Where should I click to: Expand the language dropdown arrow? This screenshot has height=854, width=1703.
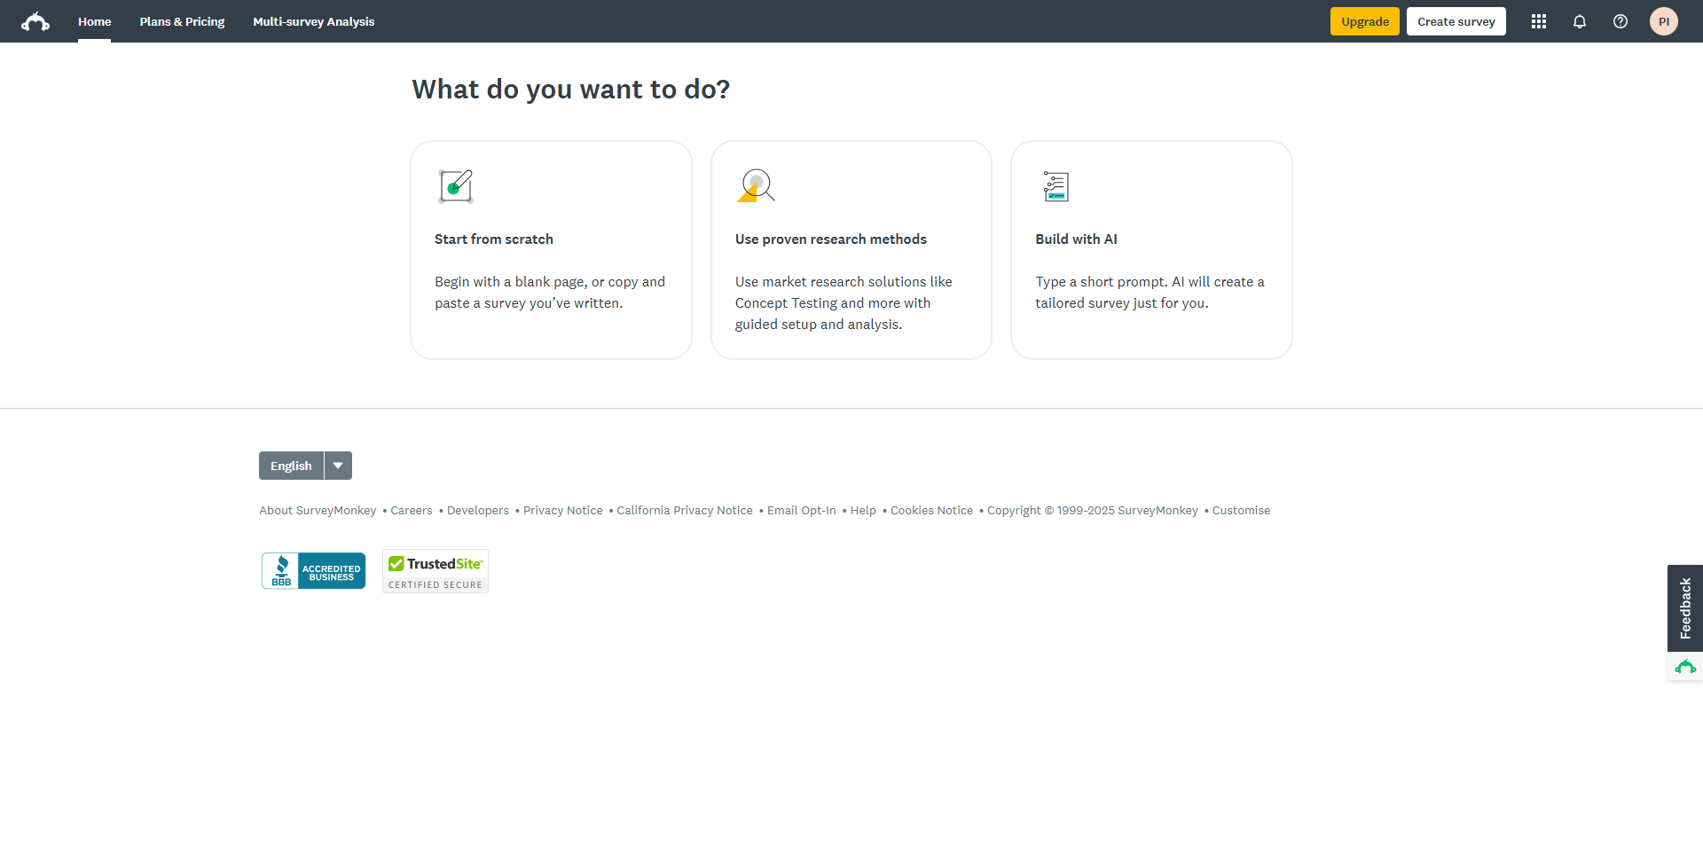pos(338,466)
